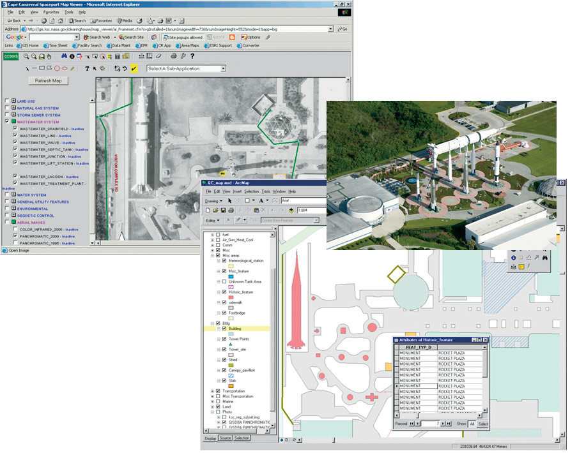This screenshot has width=570, height=453.
Task: Open help with the question mark icon
Action: coord(192,56)
